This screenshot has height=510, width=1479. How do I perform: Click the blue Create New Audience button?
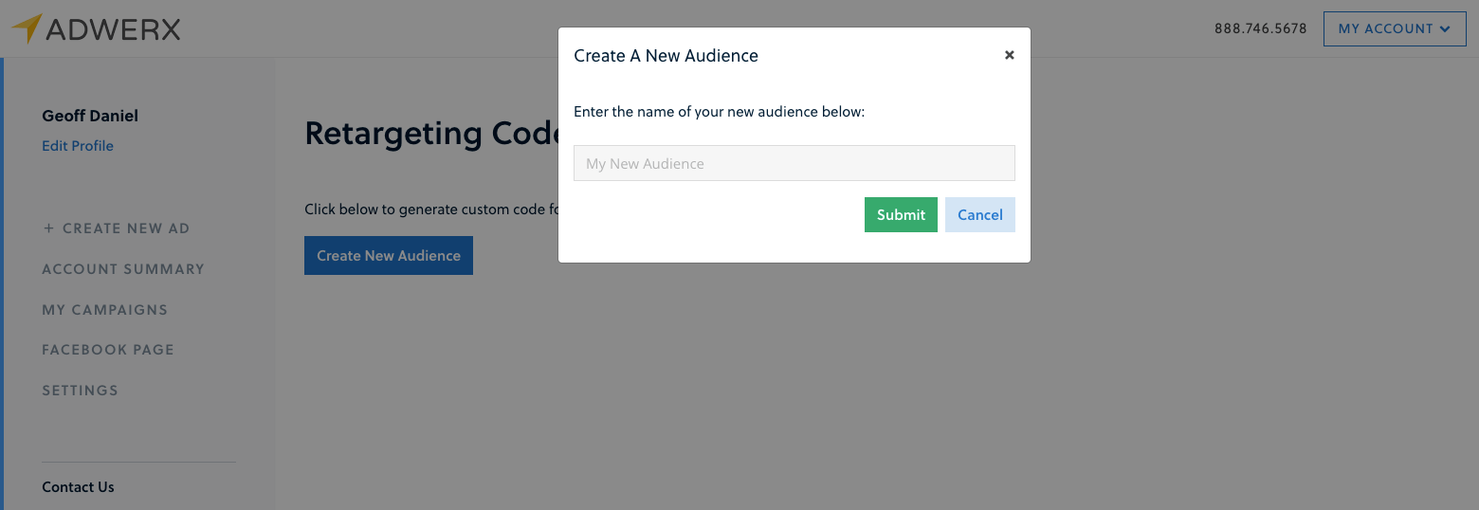click(x=388, y=256)
